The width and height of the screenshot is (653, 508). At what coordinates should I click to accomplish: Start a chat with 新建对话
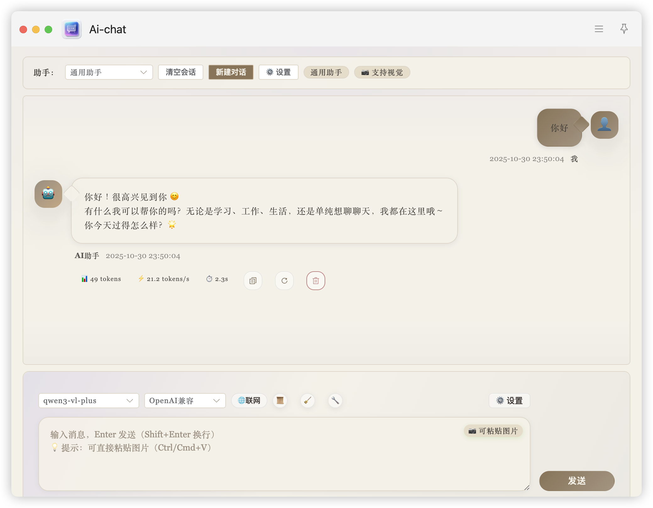coord(231,72)
